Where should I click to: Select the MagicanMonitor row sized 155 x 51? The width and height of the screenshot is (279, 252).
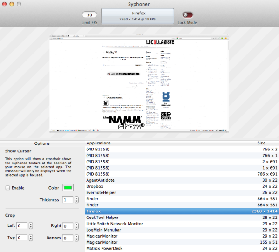(x=182, y=242)
